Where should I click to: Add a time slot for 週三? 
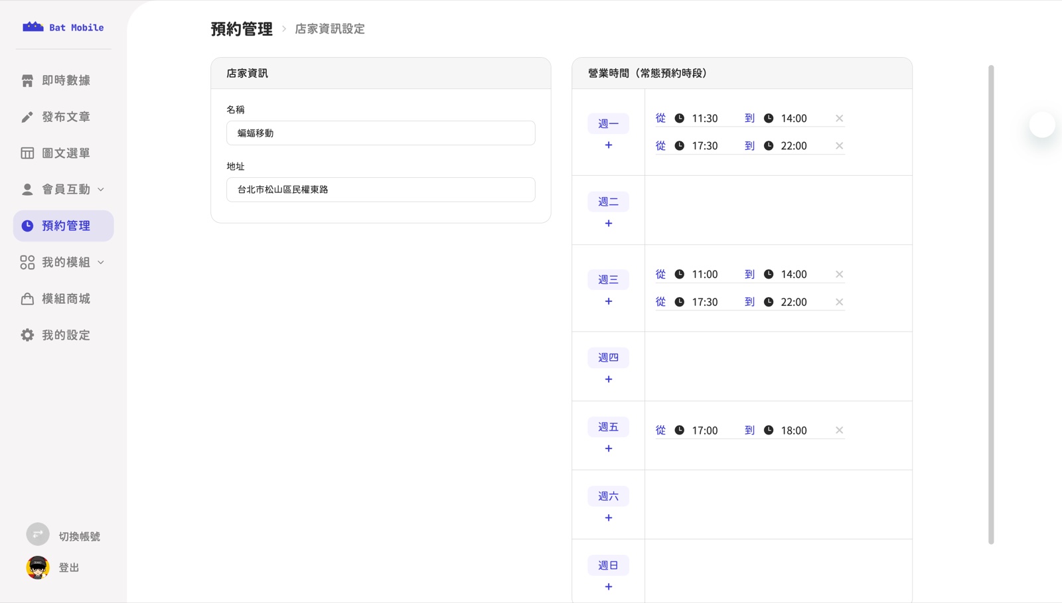[609, 302]
